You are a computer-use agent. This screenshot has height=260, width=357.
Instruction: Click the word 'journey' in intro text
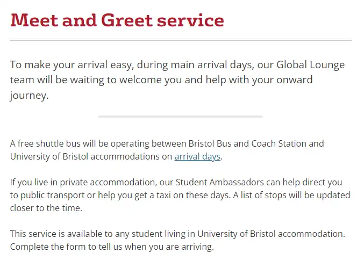pos(28,95)
